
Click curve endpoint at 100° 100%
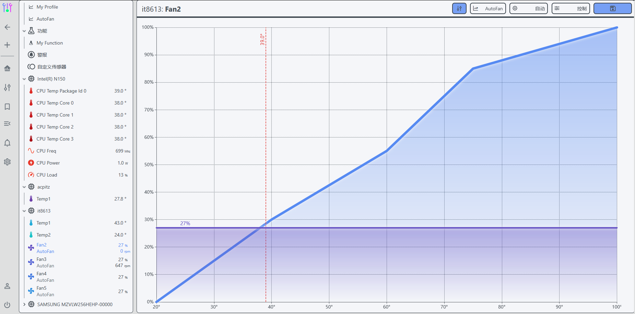[x=617, y=27]
